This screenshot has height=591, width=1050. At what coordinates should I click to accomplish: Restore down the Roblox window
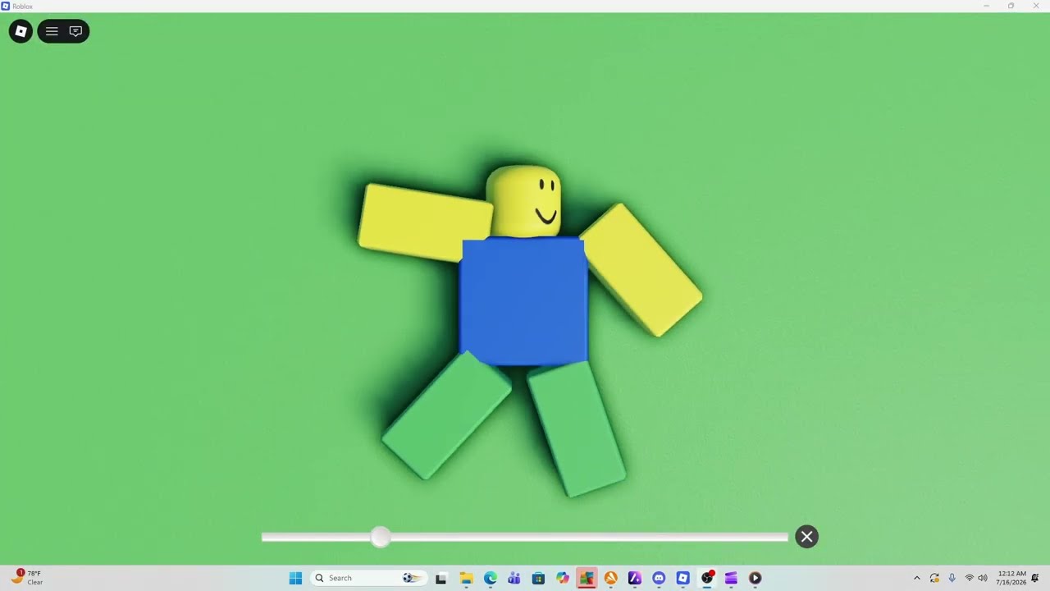[x=1011, y=6]
